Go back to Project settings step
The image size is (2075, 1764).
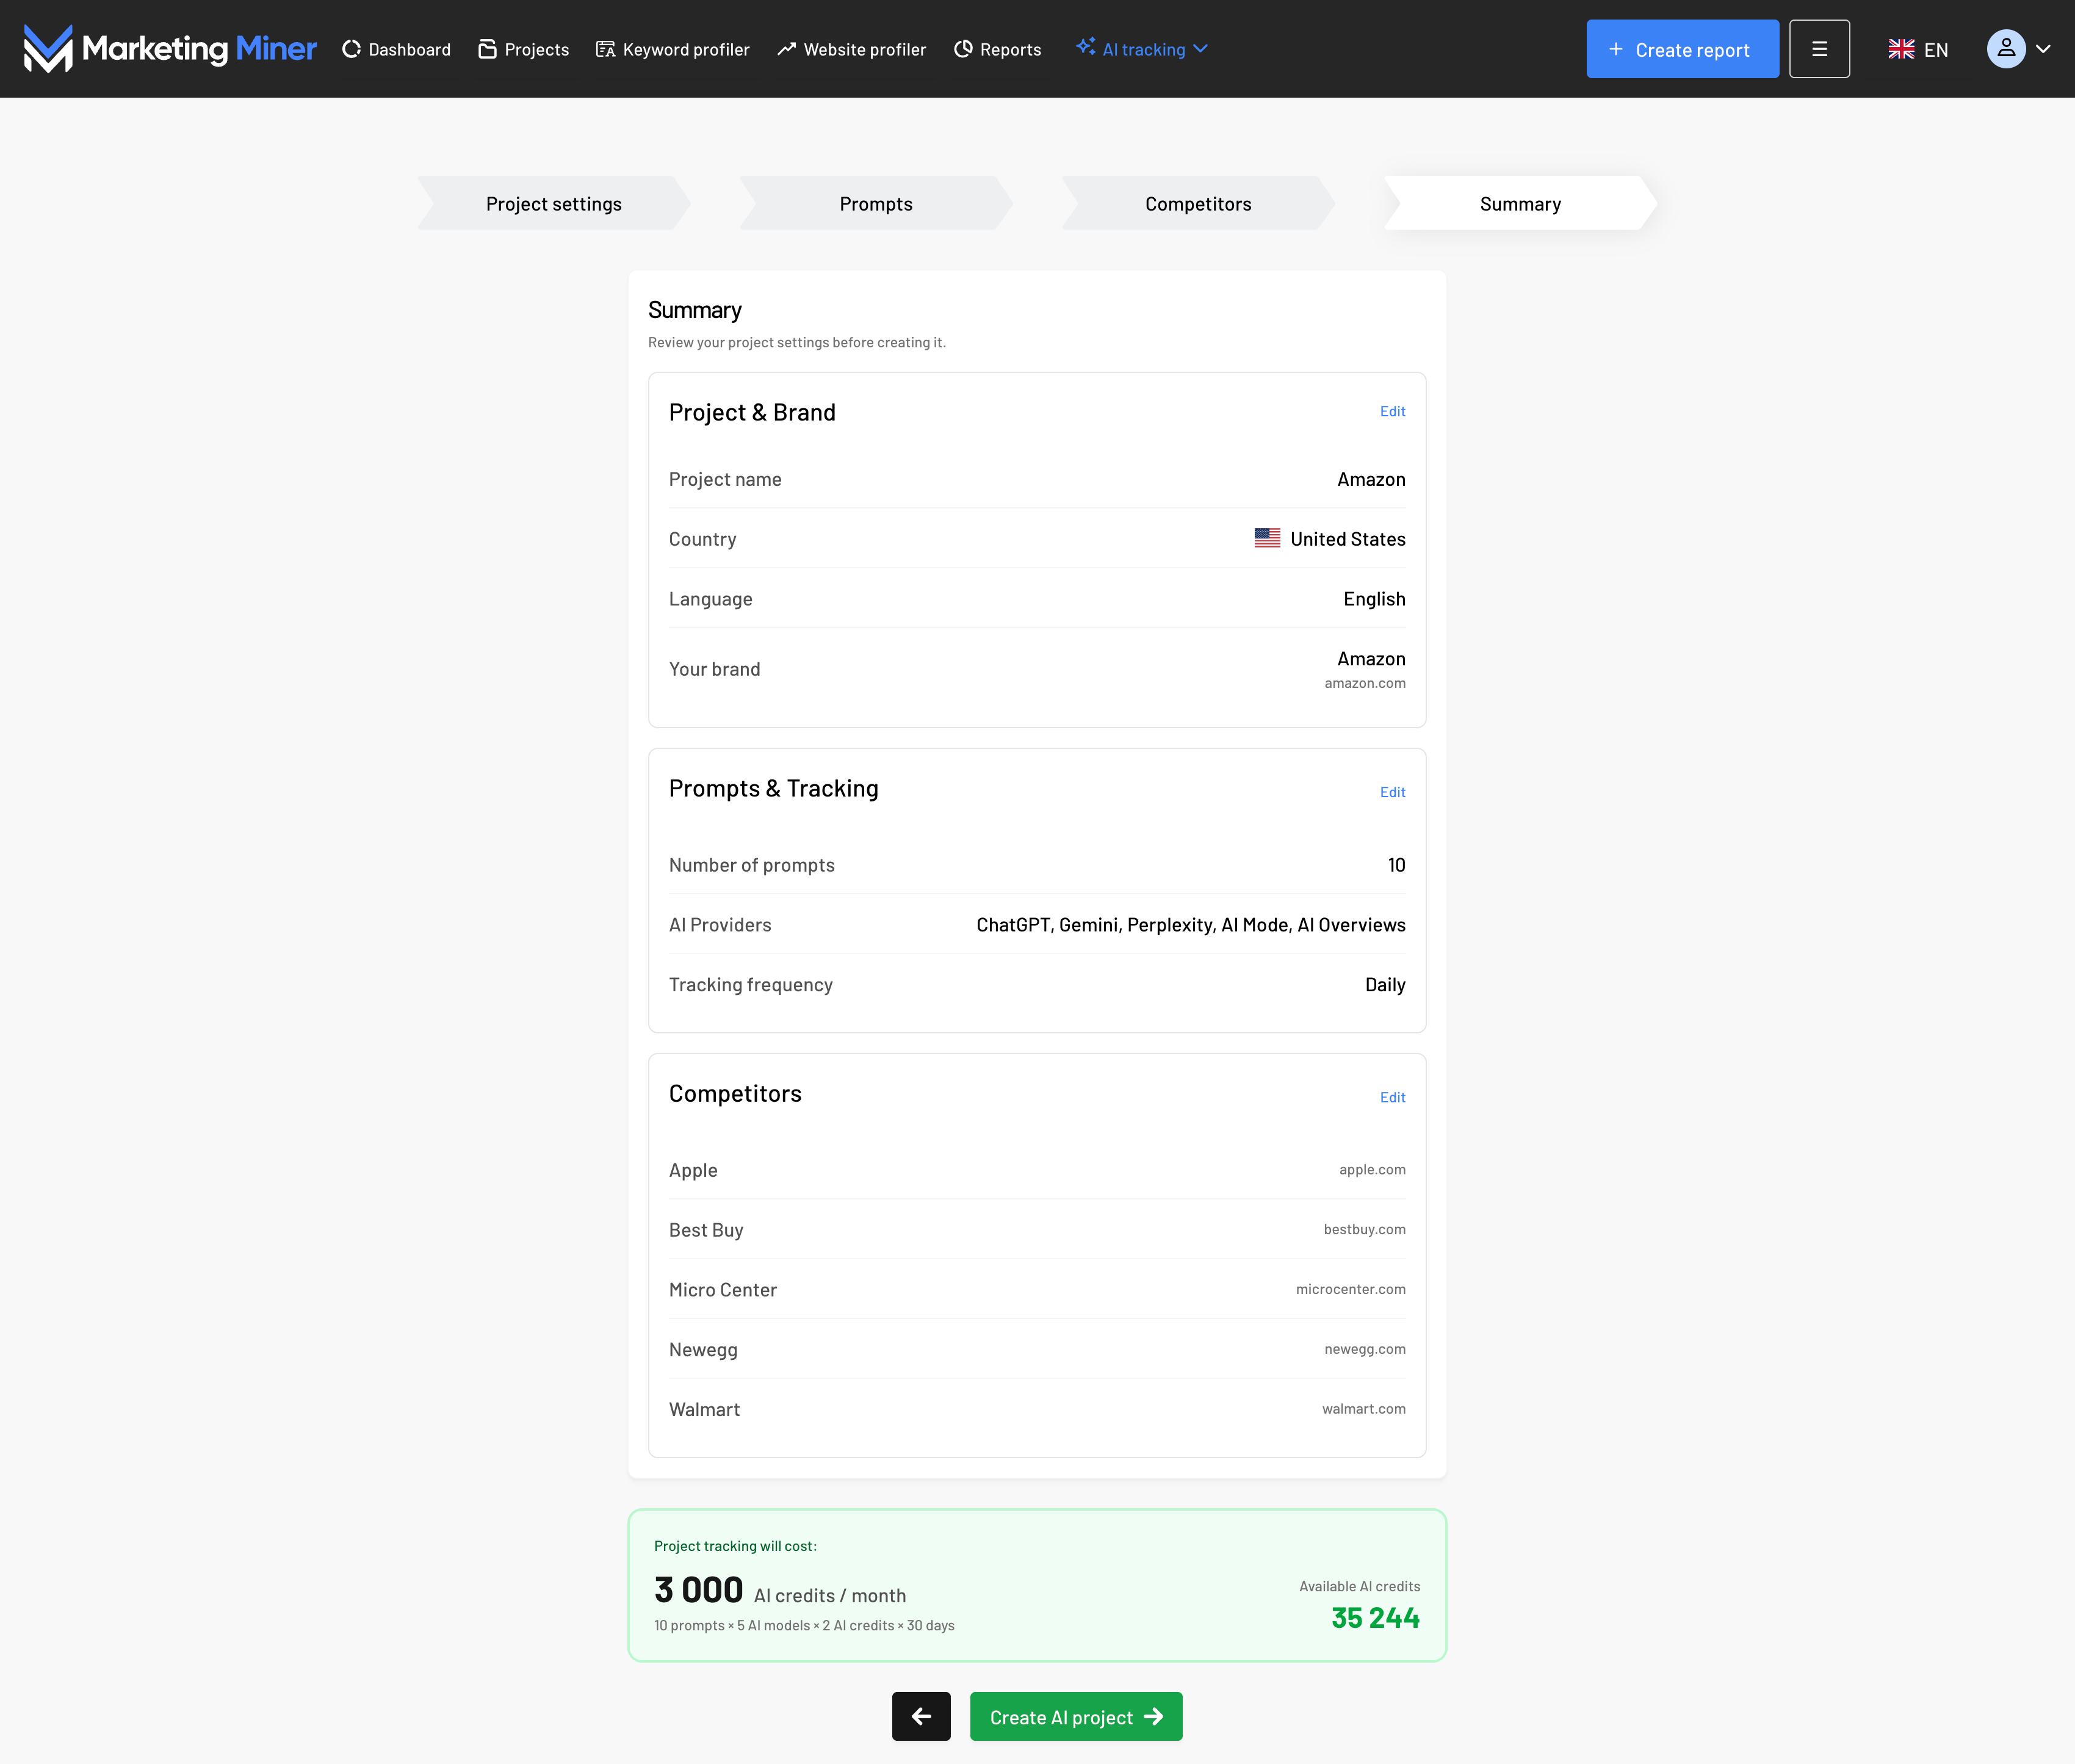click(x=553, y=204)
